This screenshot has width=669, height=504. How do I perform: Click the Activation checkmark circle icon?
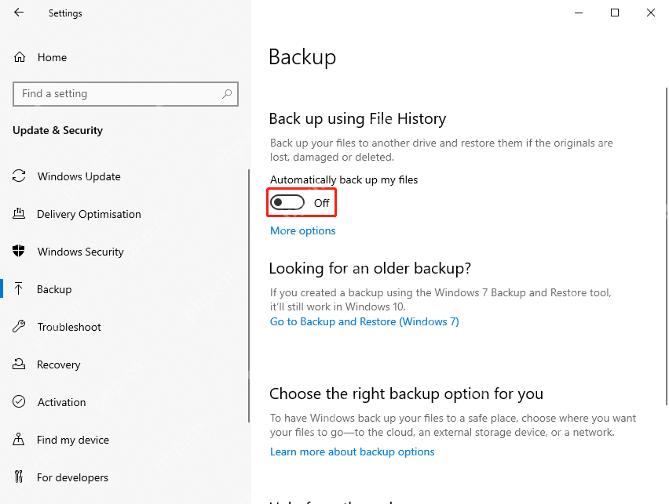(19, 401)
